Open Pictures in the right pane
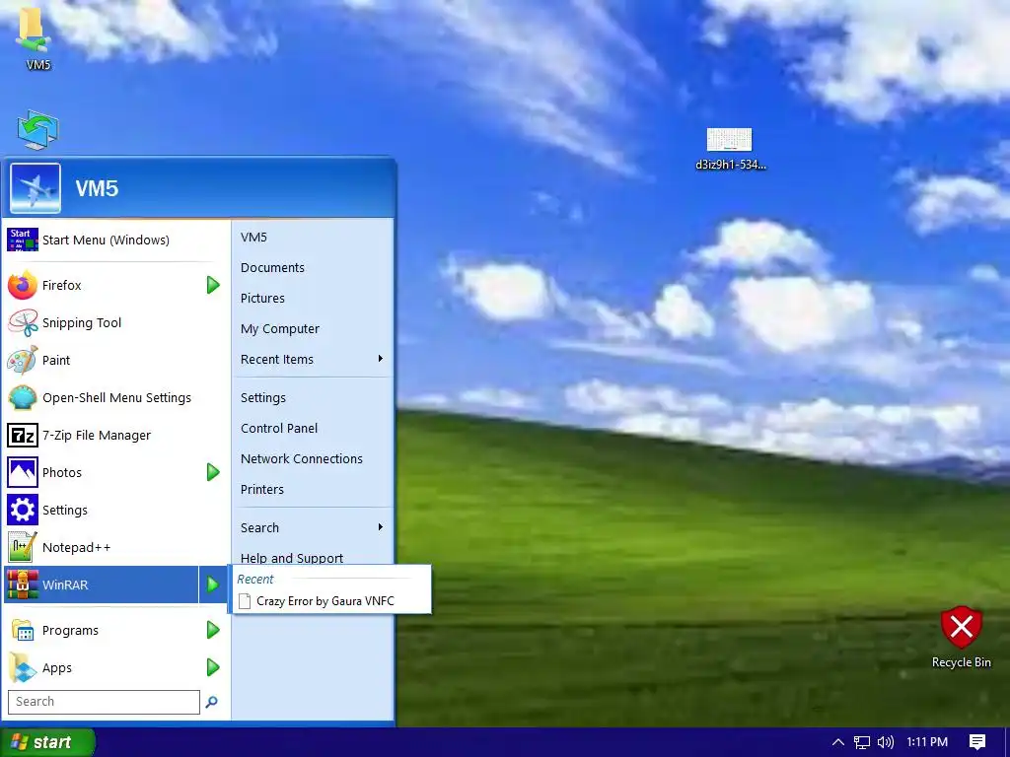 (x=313, y=298)
